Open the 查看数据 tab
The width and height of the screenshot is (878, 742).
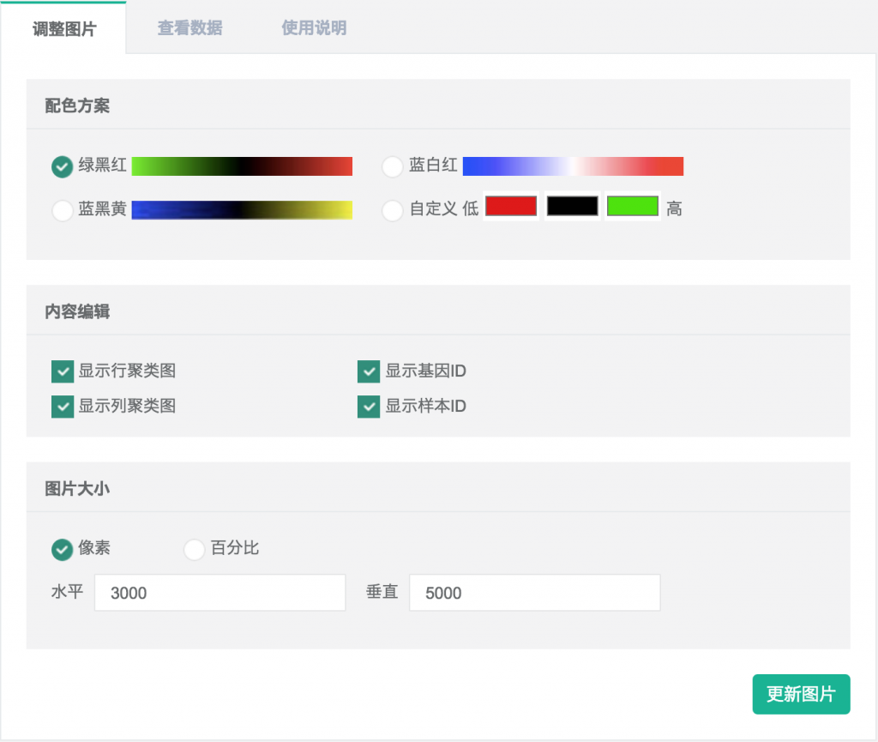click(x=189, y=28)
